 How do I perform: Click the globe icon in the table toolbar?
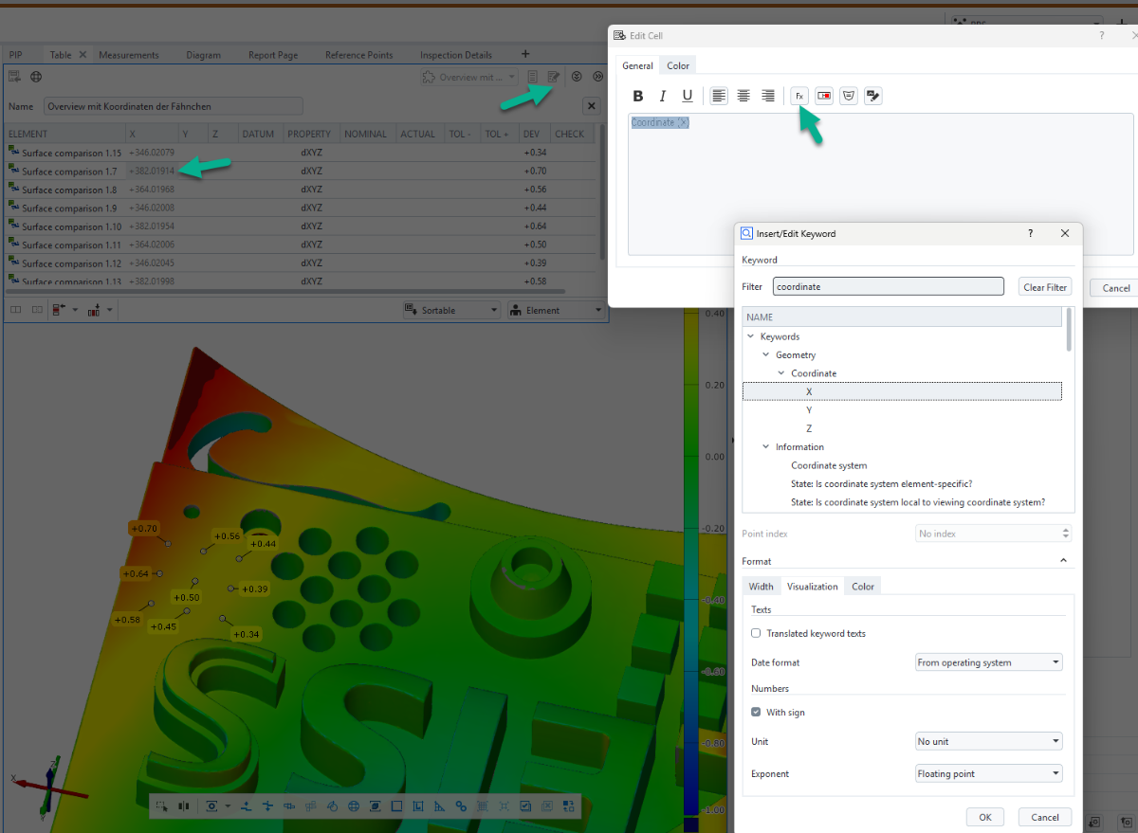pos(36,77)
